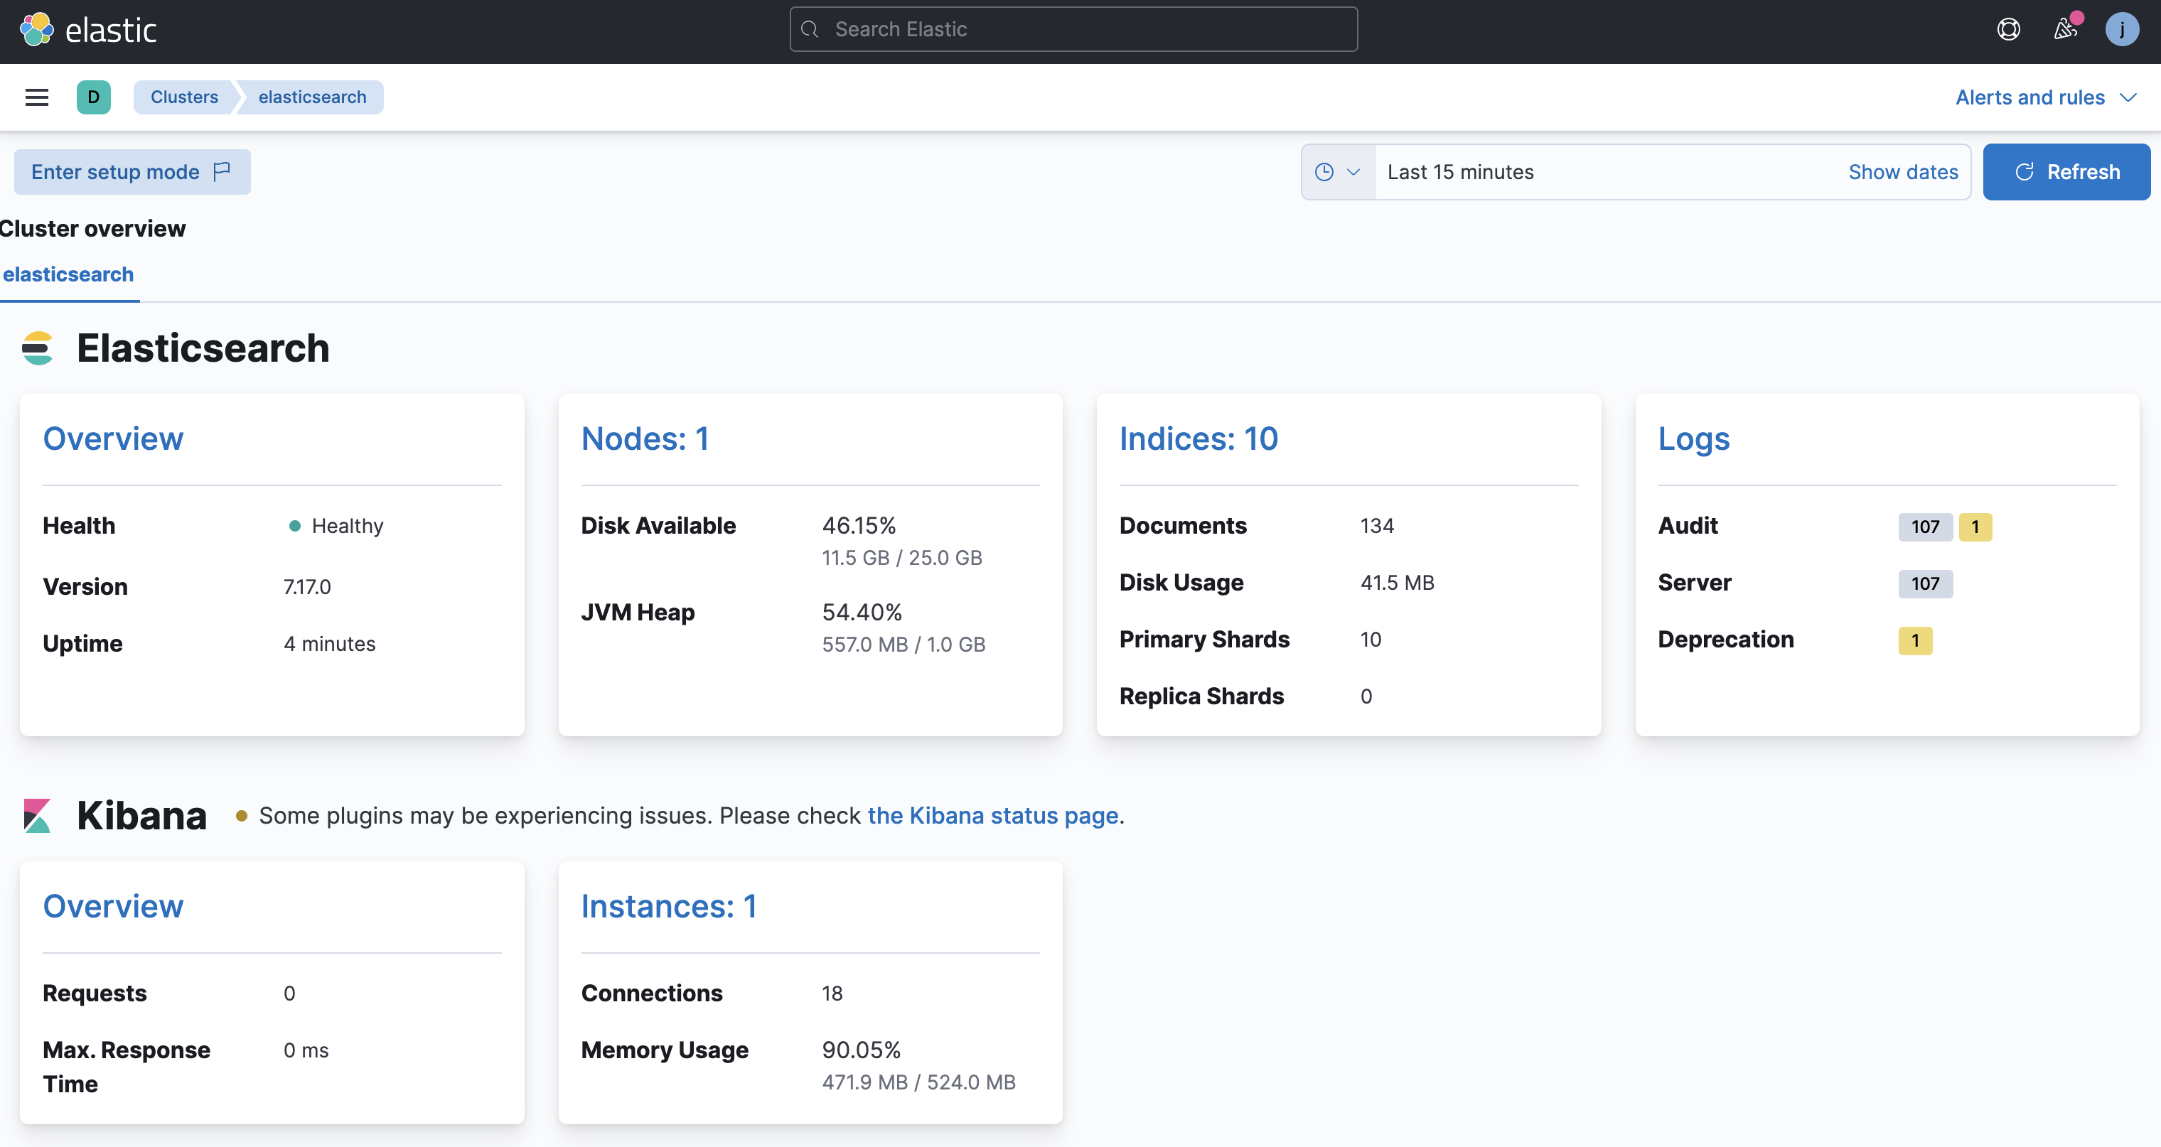
Task: Click the yellow Deprecation log count badge
Action: (x=1914, y=640)
